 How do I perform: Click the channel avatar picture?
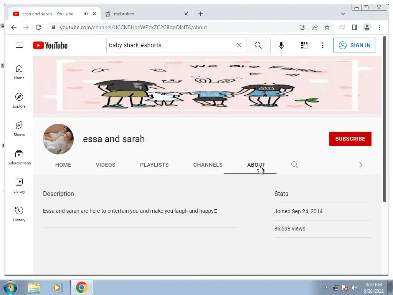(58, 139)
